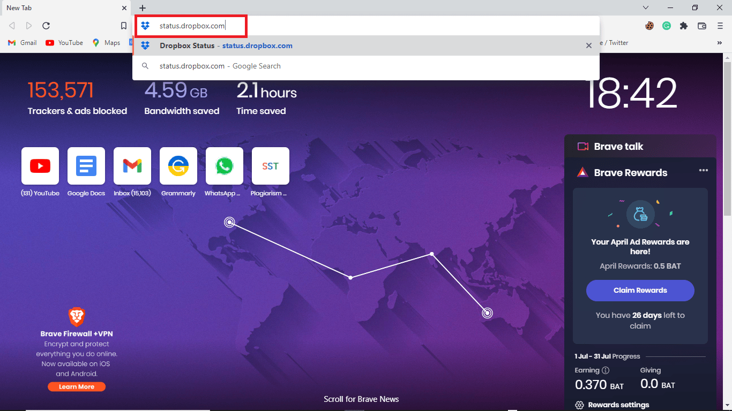Open the YouTube bookmark

coord(64,43)
